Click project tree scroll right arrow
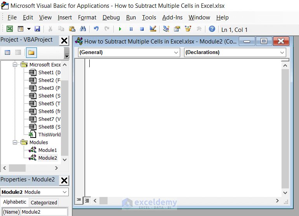 point(56,168)
